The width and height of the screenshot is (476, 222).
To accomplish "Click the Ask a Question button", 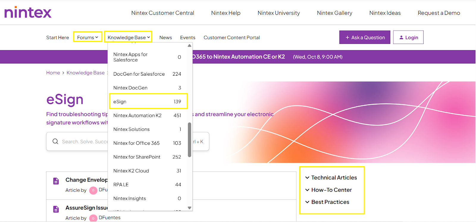I will tap(365, 37).
